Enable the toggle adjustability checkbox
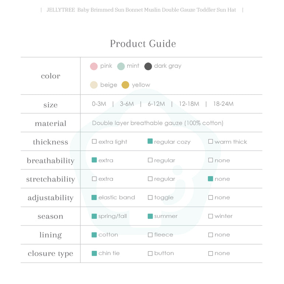 pos(150,198)
